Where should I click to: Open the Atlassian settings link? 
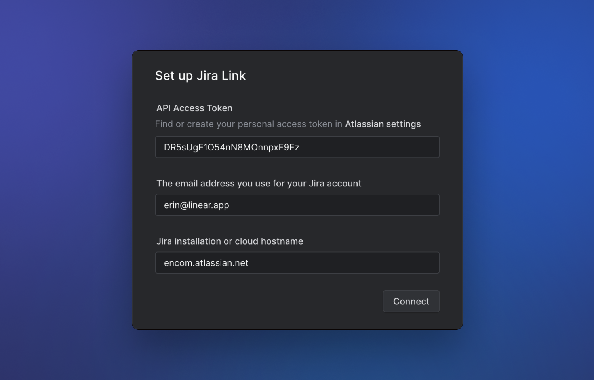383,124
